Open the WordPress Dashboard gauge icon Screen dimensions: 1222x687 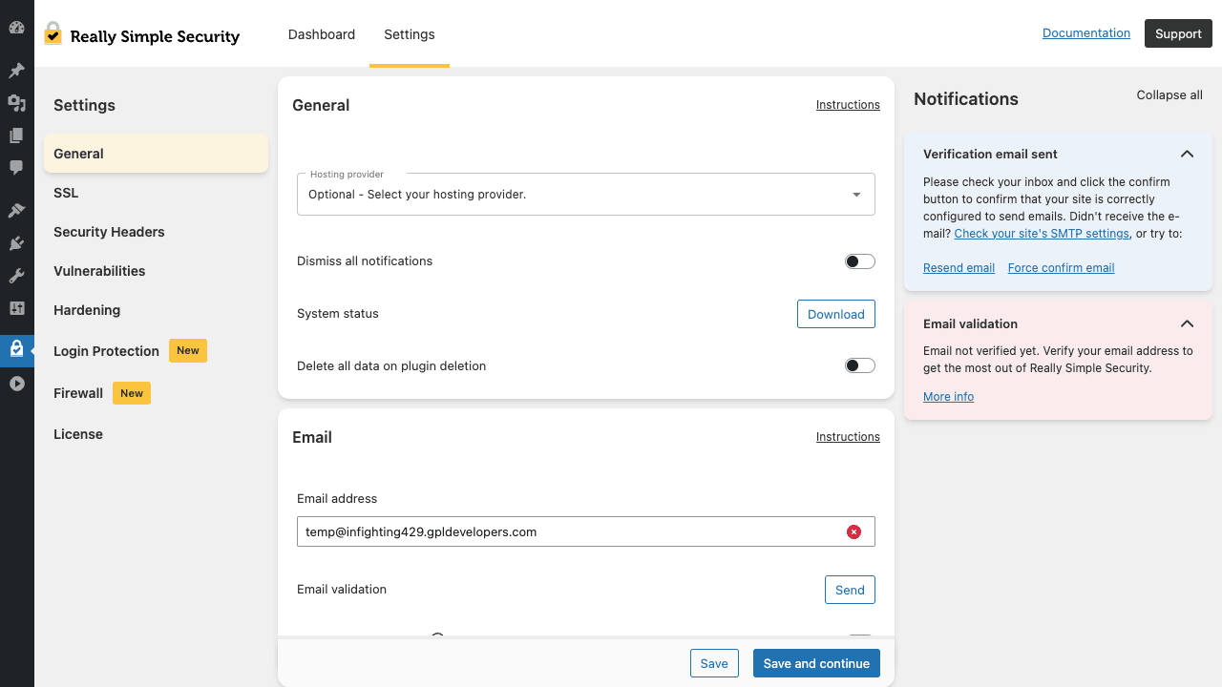pyautogui.click(x=16, y=28)
